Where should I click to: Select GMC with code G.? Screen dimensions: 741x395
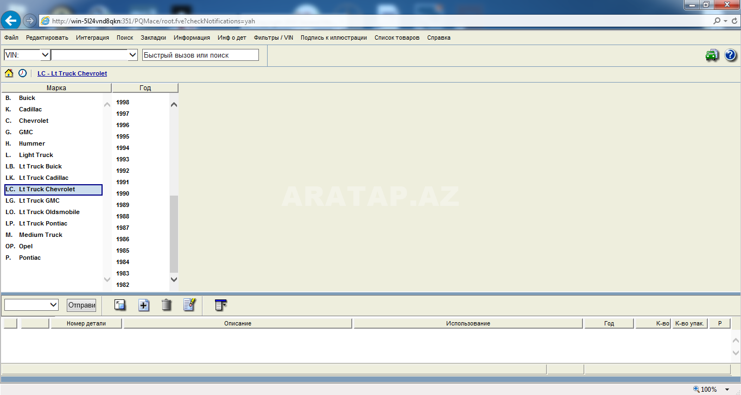click(53, 132)
